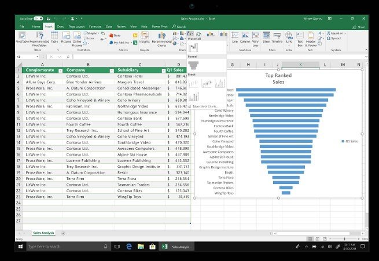Open the Page Layout tab

click(76, 27)
